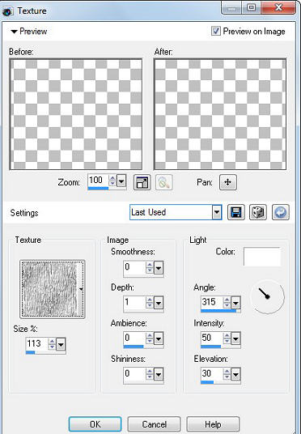Click the greyed magnifier zoom icon

point(164,182)
